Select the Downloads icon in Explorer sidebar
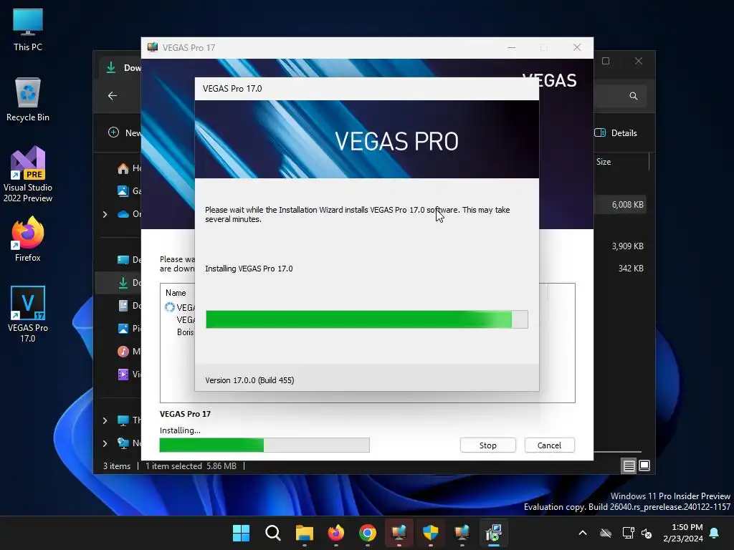The image size is (734, 550). 123,282
